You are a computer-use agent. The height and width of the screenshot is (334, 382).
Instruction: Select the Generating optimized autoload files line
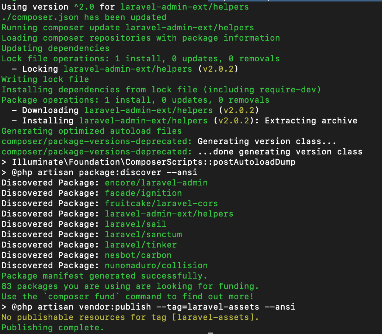coord(91,131)
